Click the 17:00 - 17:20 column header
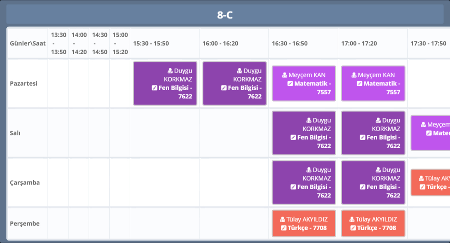Screen dimensions: 450x243 pos(359,44)
